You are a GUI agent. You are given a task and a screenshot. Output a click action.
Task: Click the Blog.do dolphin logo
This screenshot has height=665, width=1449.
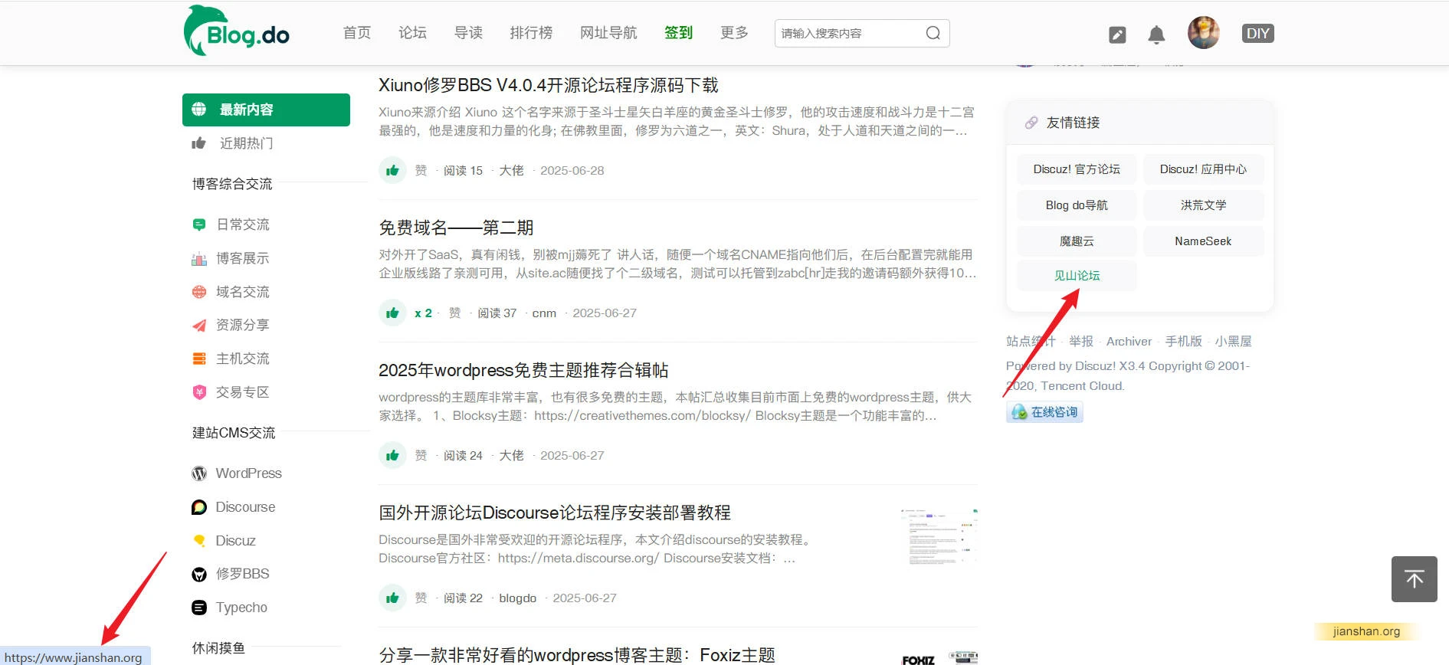click(x=236, y=31)
